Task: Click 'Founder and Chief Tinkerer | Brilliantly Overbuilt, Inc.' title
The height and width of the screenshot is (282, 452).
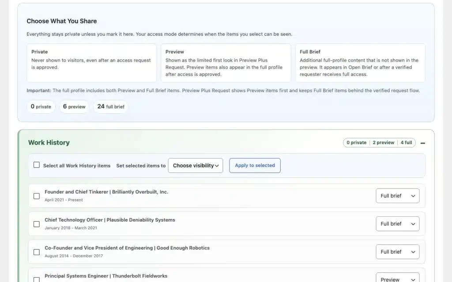Action: coord(106,192)
